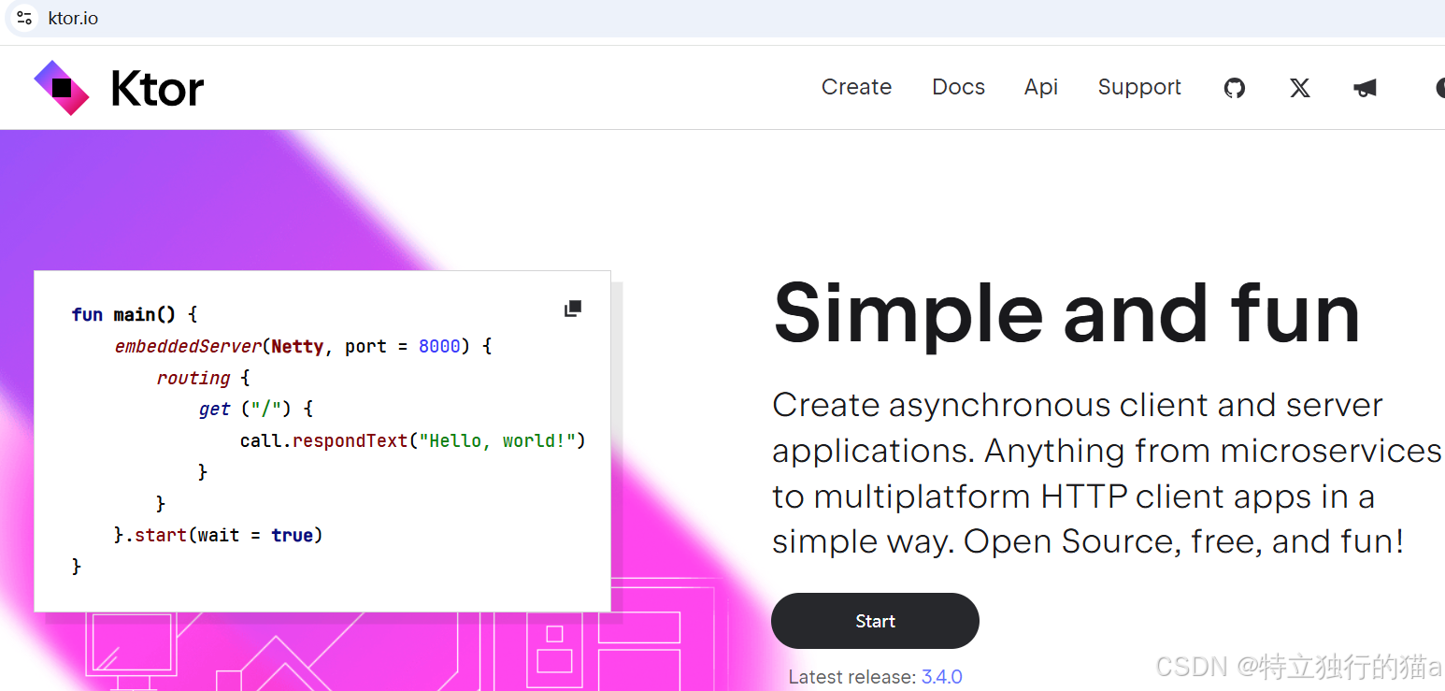Viewport: 1445px width, 691px height.
Task: Copy the code sample with copy icon
Action: (x=573, y=309)
